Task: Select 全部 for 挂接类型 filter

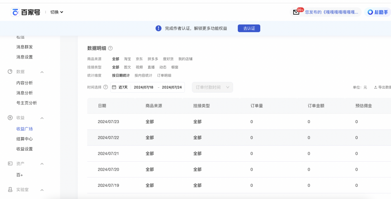Action: point(115,67)
